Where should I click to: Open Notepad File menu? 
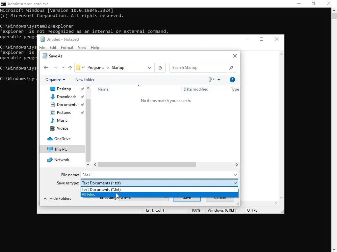[42, 48]
